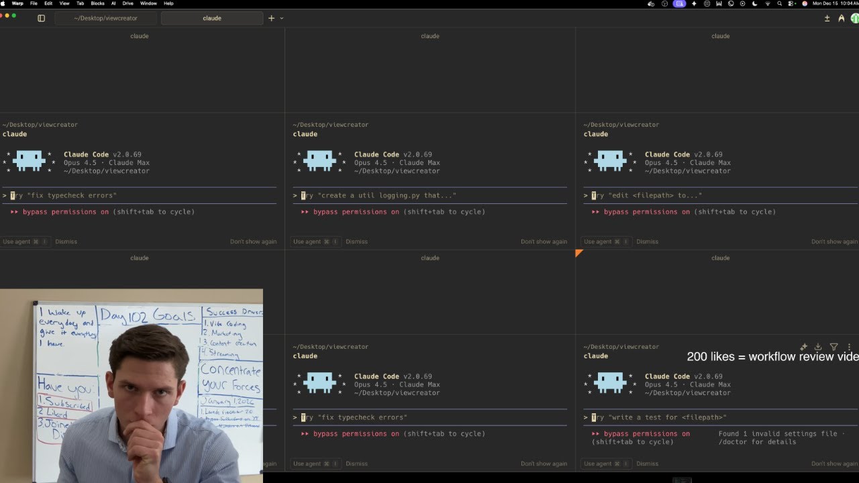
Task: Open the green user avatar menu
Action: [x=855, y=18]
